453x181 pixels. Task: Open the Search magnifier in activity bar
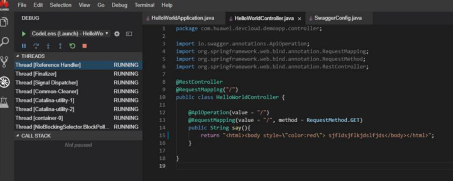4,42
